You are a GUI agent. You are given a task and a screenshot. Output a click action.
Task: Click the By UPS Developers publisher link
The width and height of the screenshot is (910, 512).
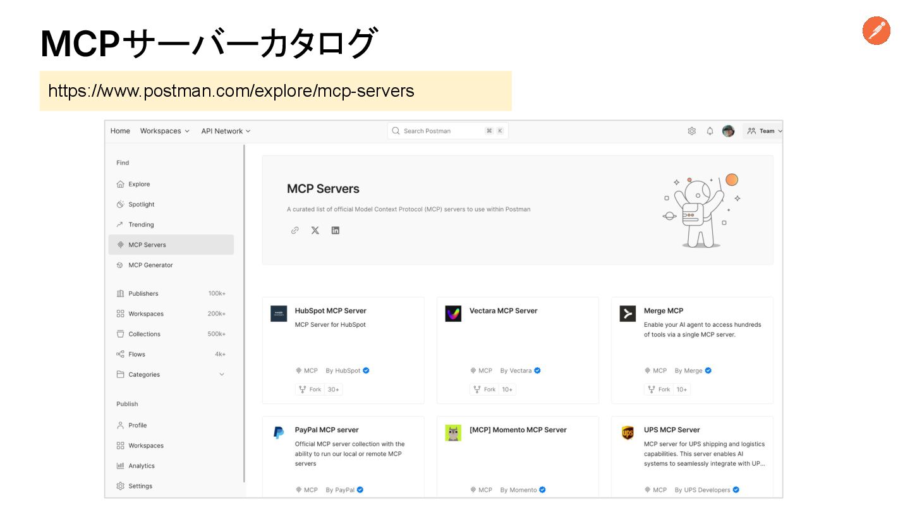(702, 490)
